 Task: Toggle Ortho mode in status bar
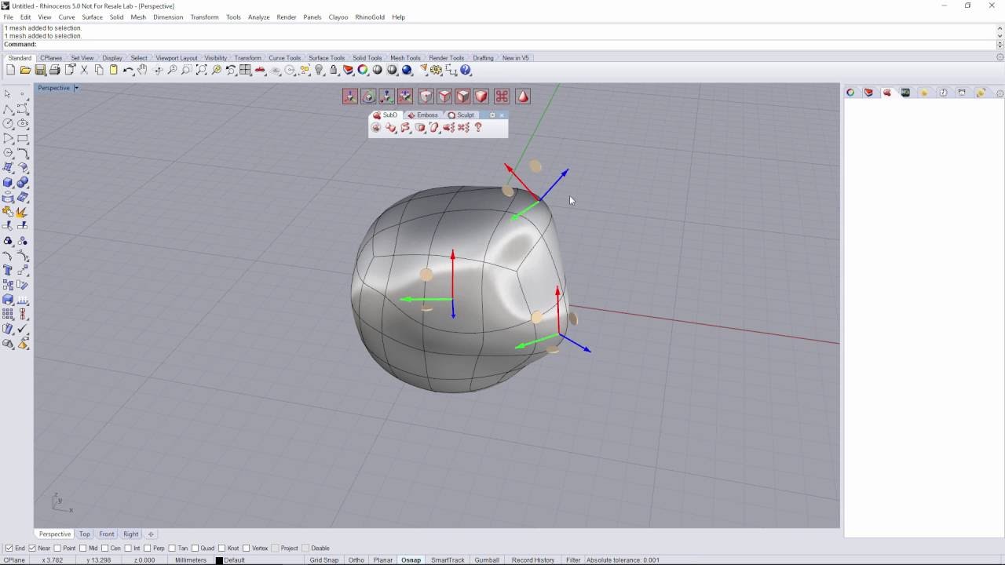pos(356,560)
